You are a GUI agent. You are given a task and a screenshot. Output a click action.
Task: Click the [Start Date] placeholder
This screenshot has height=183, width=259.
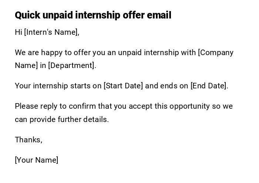123,86
